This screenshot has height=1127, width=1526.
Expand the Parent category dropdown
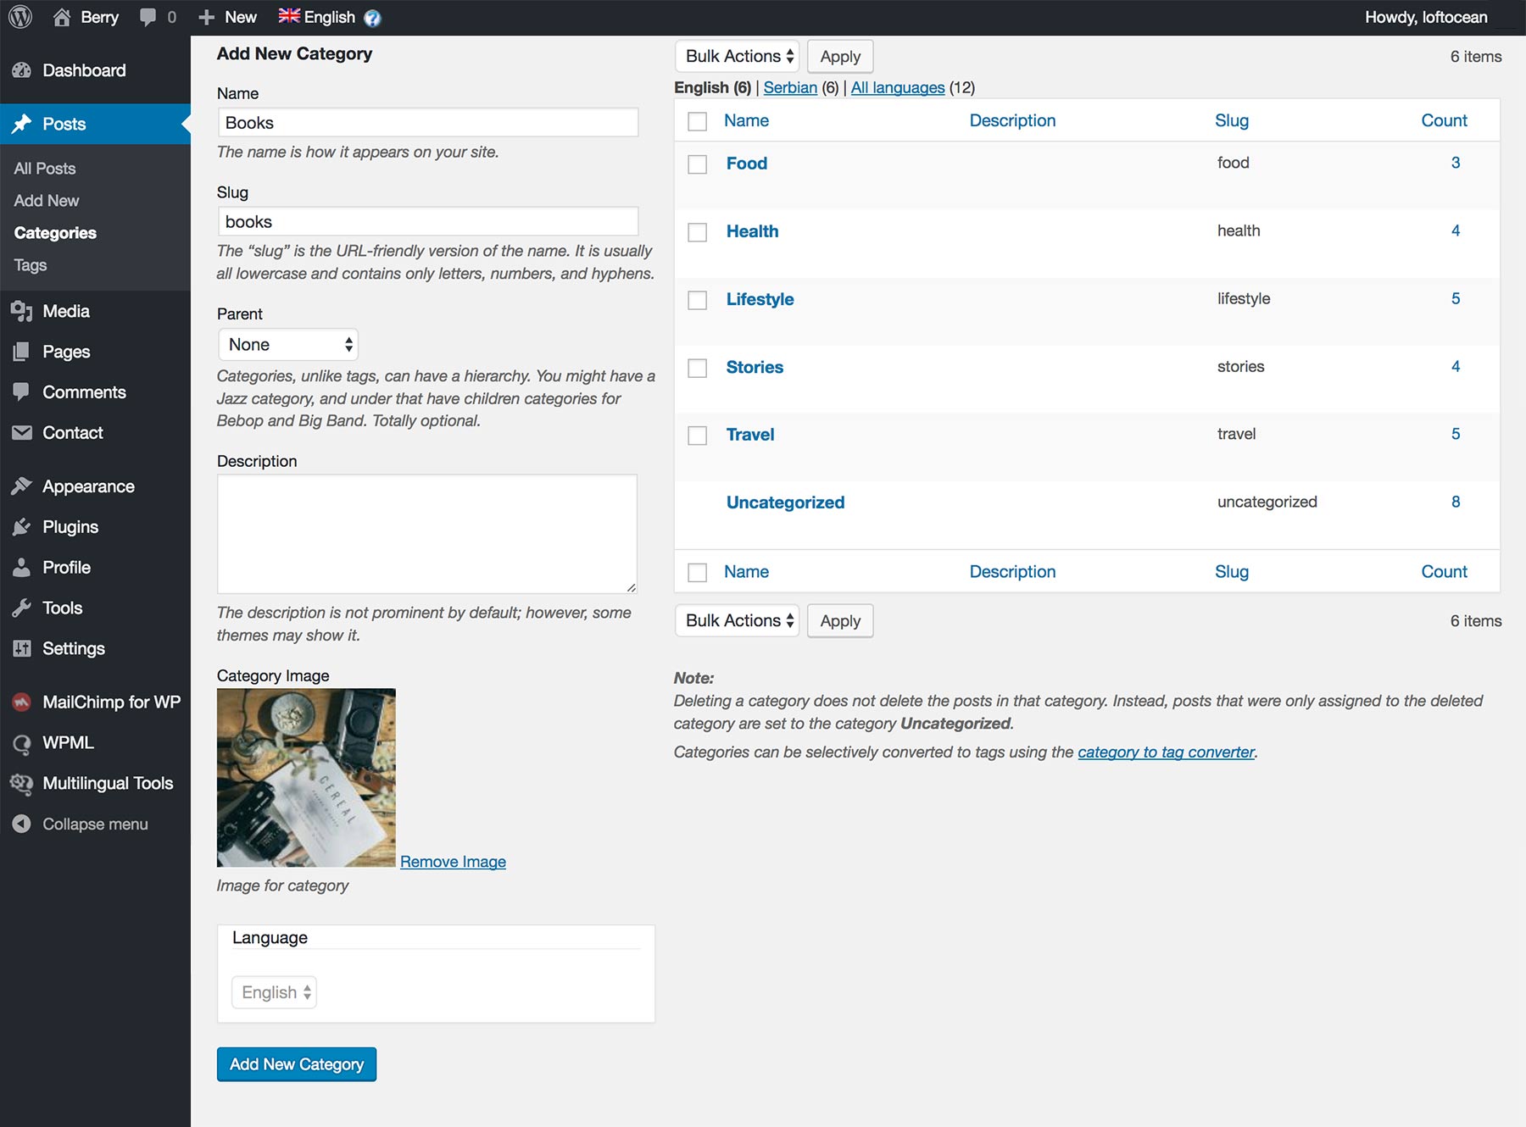coord(288,345)
